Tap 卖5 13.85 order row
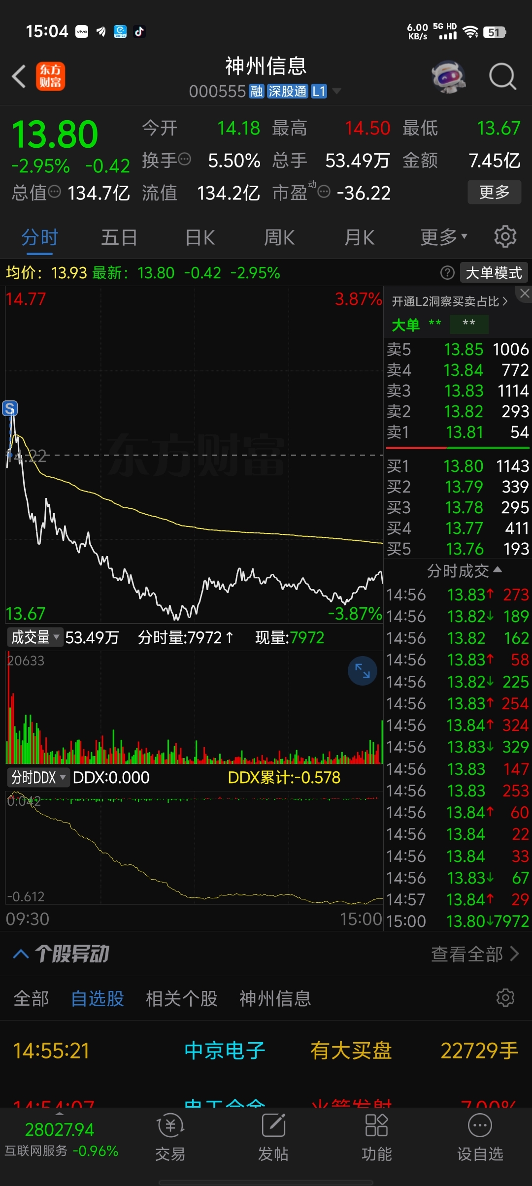This screenshot has width=532, height=1186. (x=458, y=349)
